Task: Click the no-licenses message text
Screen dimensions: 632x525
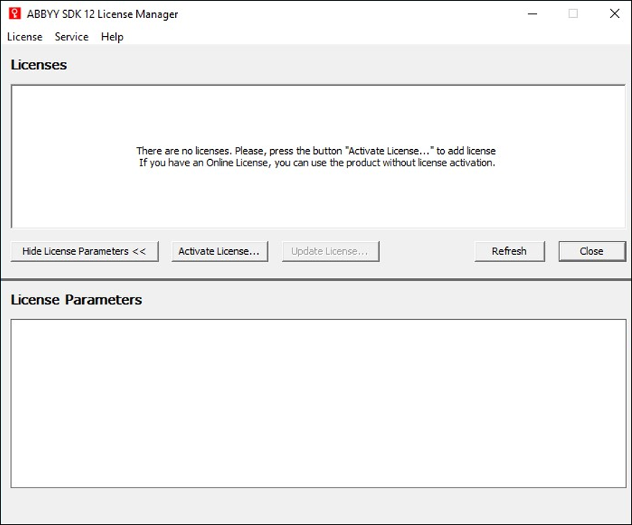Action: [x=316, y=156]
